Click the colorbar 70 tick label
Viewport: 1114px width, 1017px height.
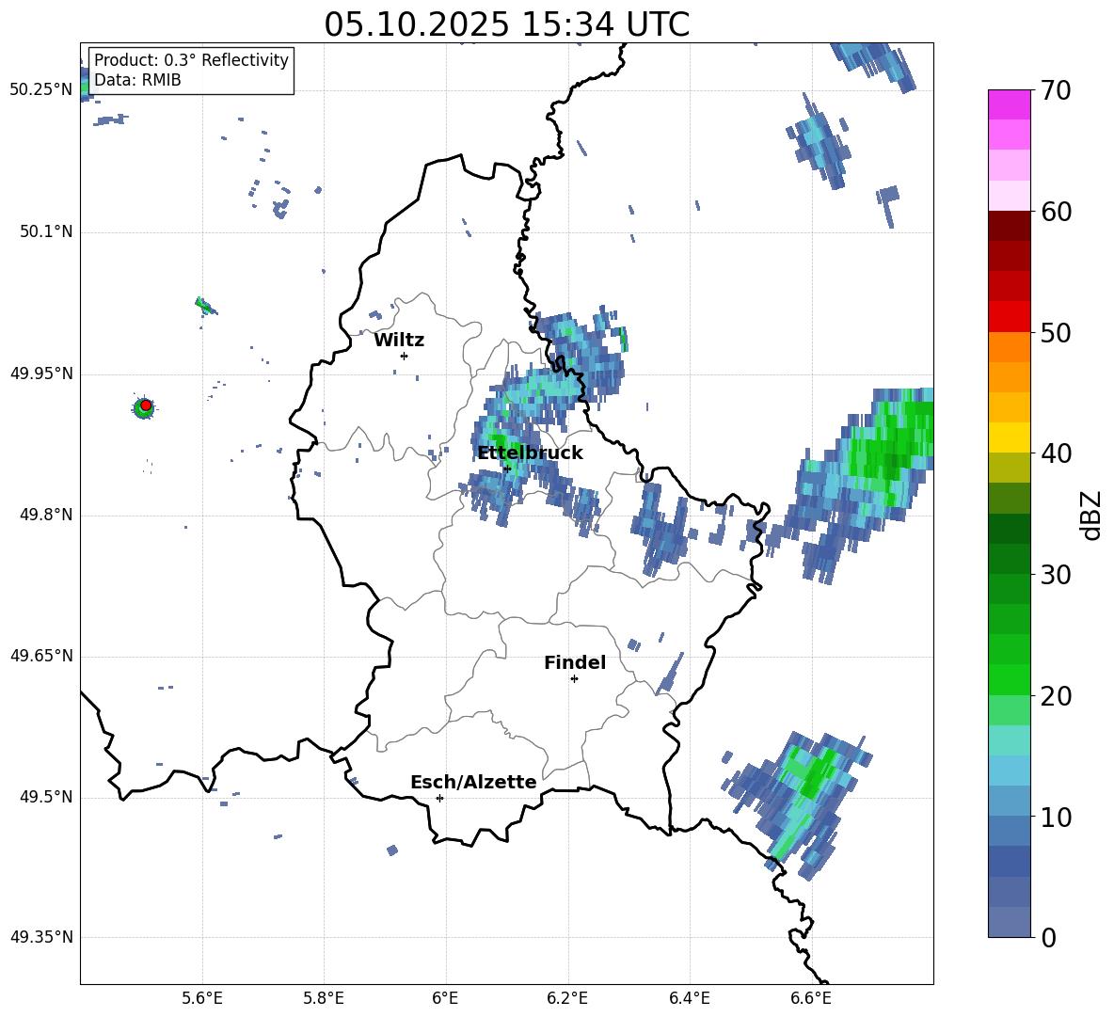pyautogui.click(x=1056, y=91)
